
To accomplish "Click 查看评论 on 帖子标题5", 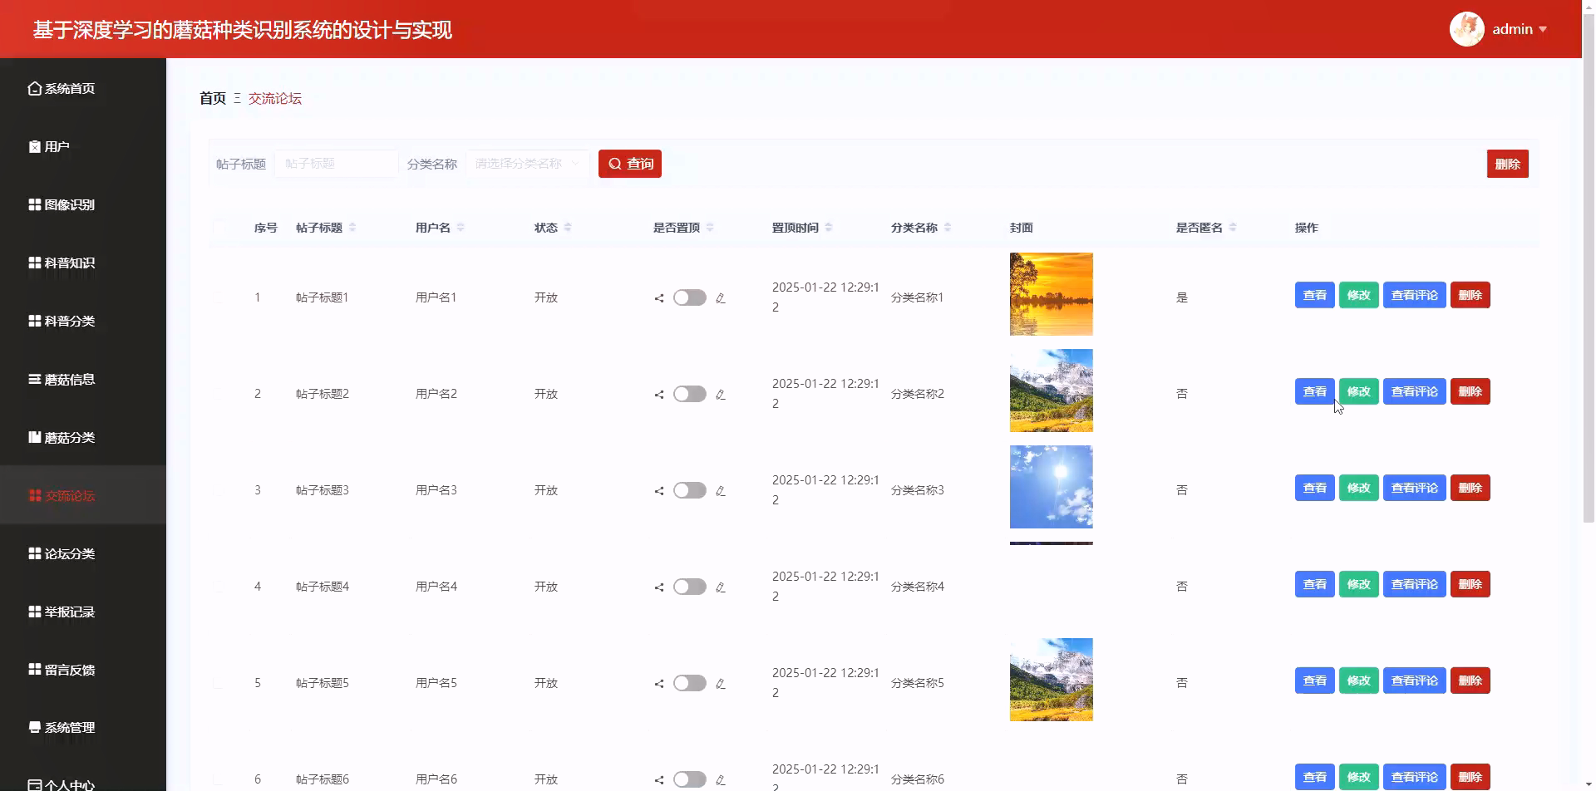I will (x=1414, y=680).
